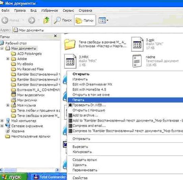Select Неиспользуемые ярлыки folder
Screen dimensions: 183x180
tap(31, 136)
